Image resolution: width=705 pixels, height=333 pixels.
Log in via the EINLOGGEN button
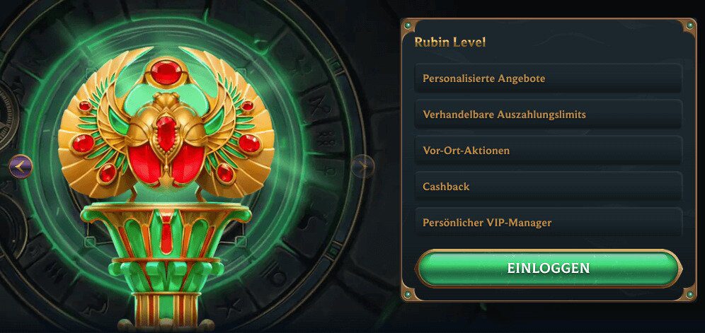click(548, 268)
